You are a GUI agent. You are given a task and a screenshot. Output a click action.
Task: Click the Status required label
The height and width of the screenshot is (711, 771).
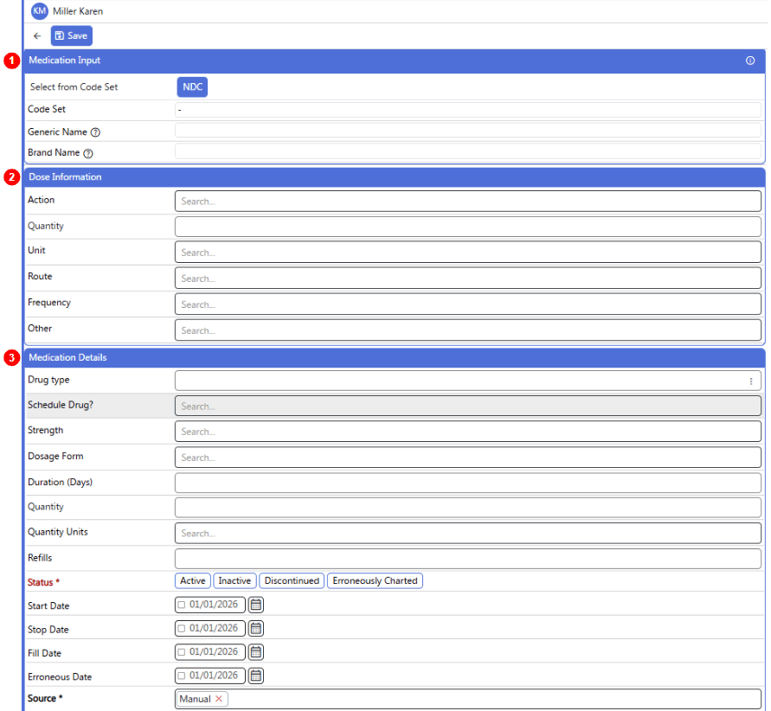[x=43, y=582]
